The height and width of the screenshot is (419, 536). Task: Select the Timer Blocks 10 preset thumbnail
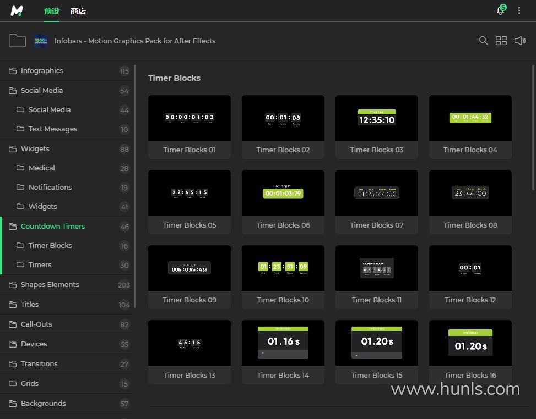283,268
